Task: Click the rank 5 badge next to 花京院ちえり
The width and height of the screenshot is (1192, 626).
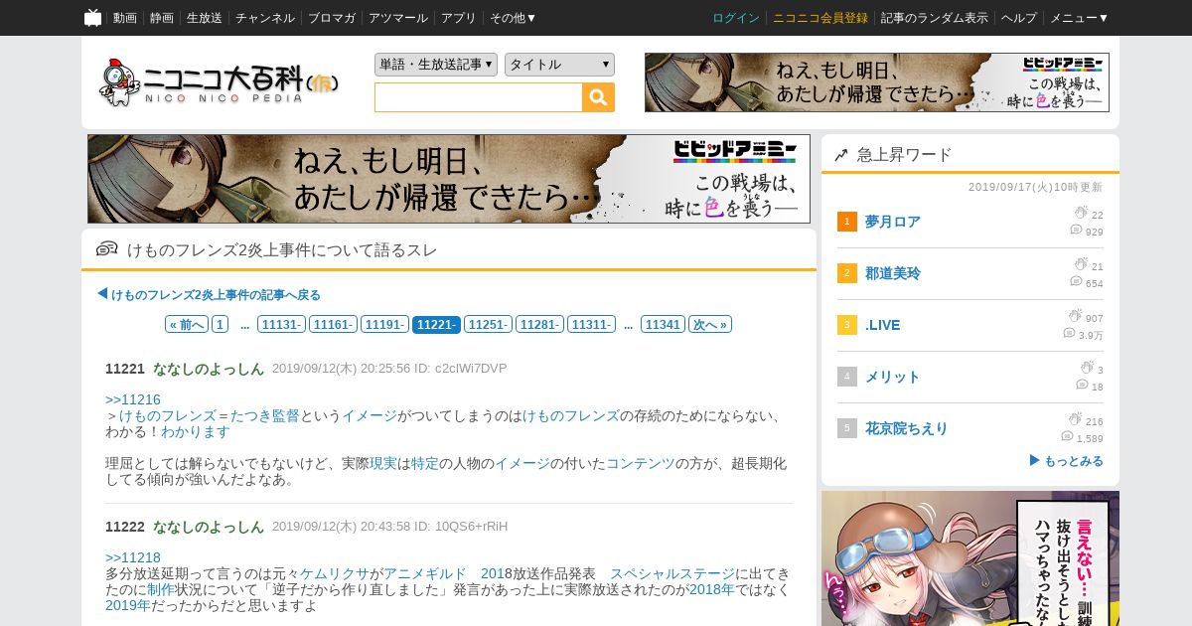Action: click(847, 428)
